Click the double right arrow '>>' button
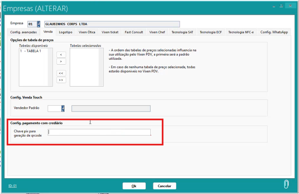 pyautogui.click(x=61, y=80)
